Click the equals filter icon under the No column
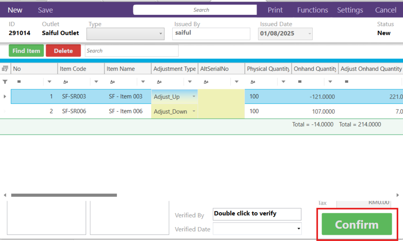This screenshot has width=403, height=241. [x=19, y=81]
